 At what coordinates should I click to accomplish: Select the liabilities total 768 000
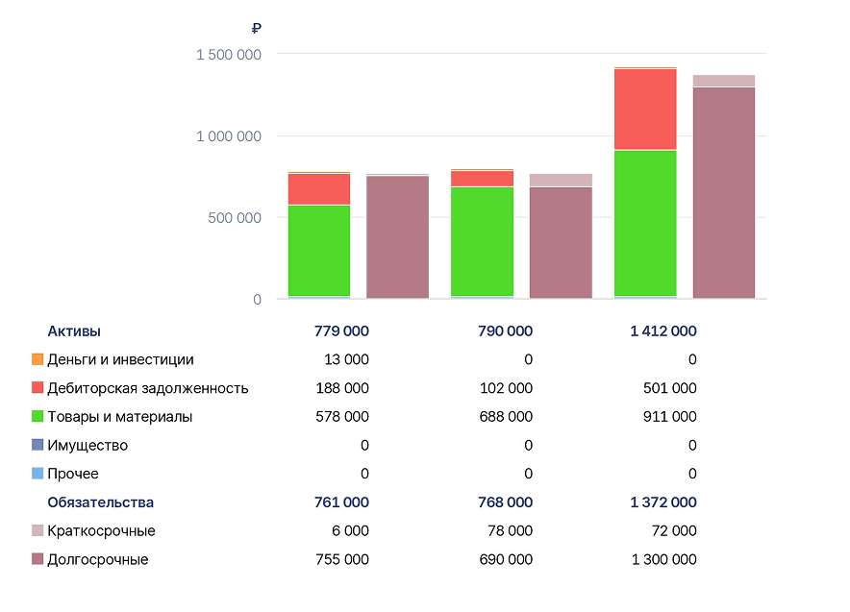coord(505,502)
